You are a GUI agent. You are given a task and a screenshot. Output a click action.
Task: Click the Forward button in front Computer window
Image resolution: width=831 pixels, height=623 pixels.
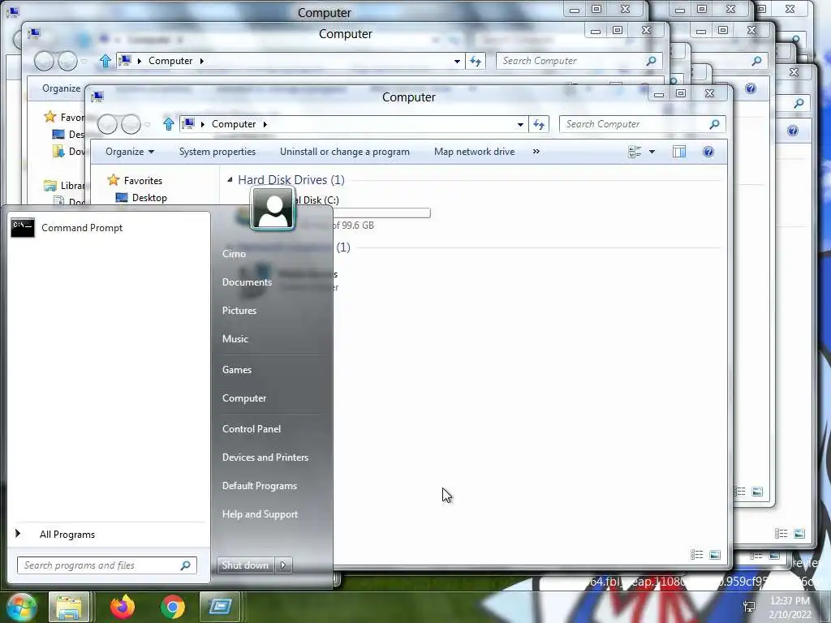point(131,124)
